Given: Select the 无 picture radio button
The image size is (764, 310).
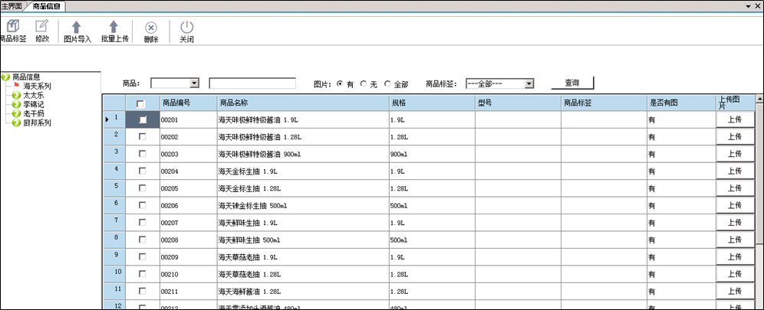Looking at the screenshot, I should (x=364, y=83).
